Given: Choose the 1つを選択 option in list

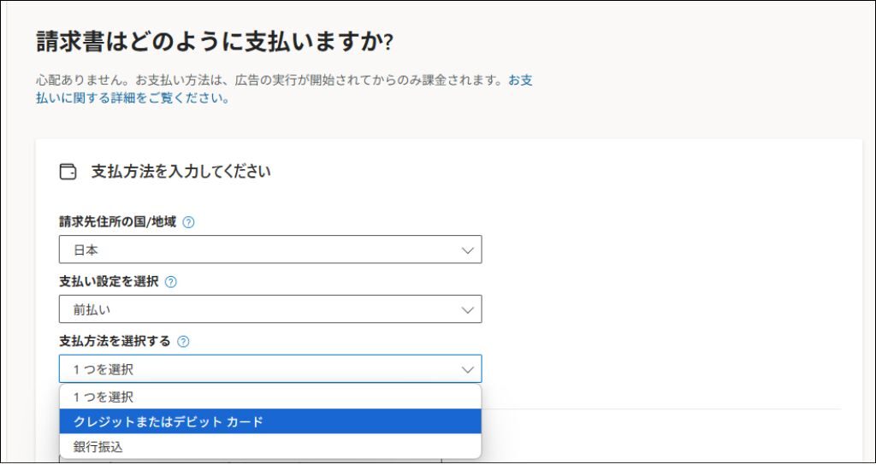Looking at the screenshot, I should pyautogui.click(x=270, y=397).
